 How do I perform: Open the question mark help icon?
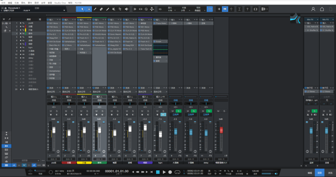click(247, 9)
